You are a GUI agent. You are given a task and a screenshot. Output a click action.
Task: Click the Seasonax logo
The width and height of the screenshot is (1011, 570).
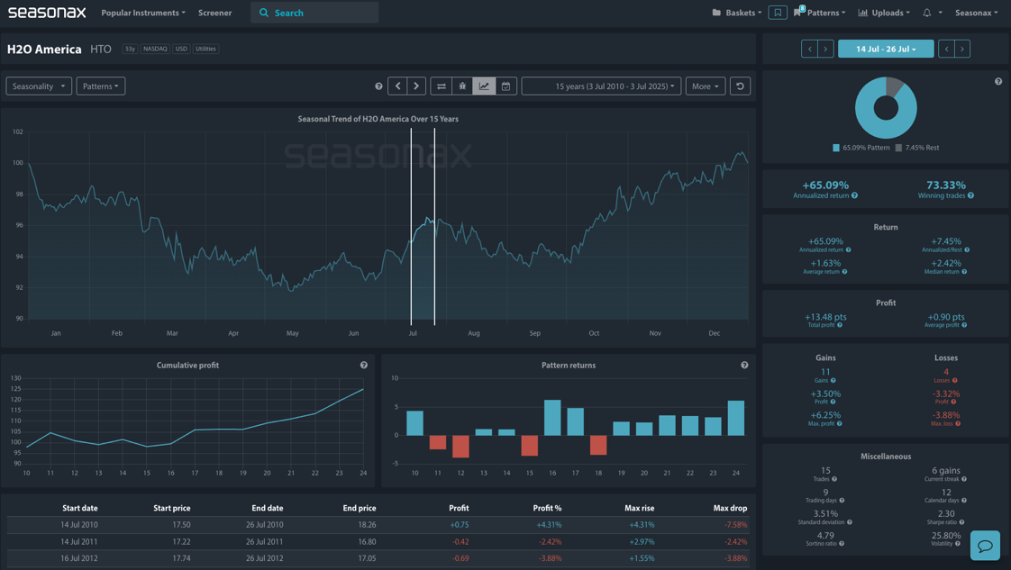(x=47, y=13)
